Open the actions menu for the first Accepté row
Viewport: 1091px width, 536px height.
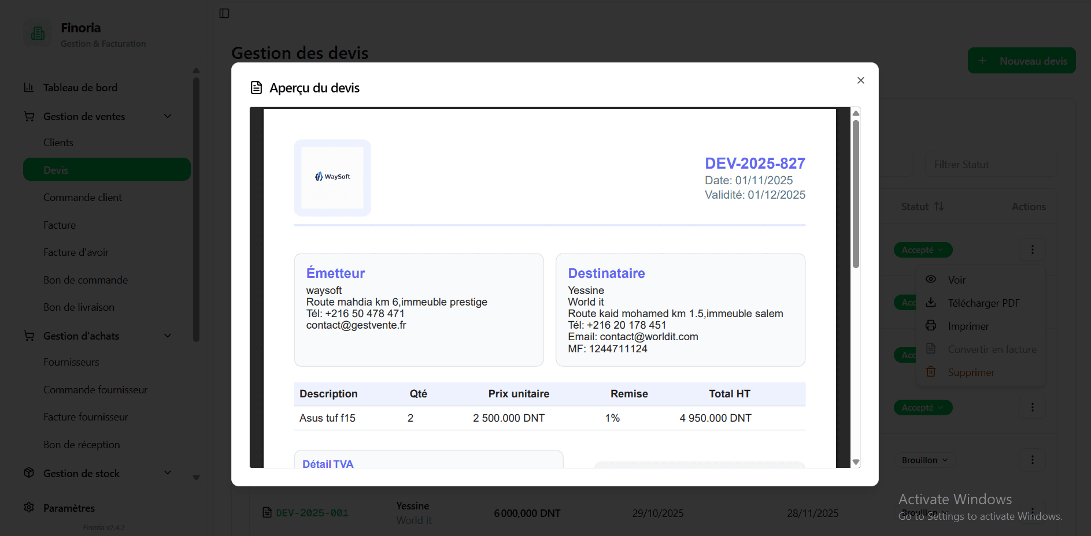1033,250
